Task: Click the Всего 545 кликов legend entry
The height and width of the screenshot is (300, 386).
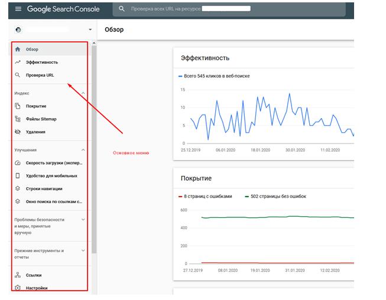Action: tap(214, 76)
